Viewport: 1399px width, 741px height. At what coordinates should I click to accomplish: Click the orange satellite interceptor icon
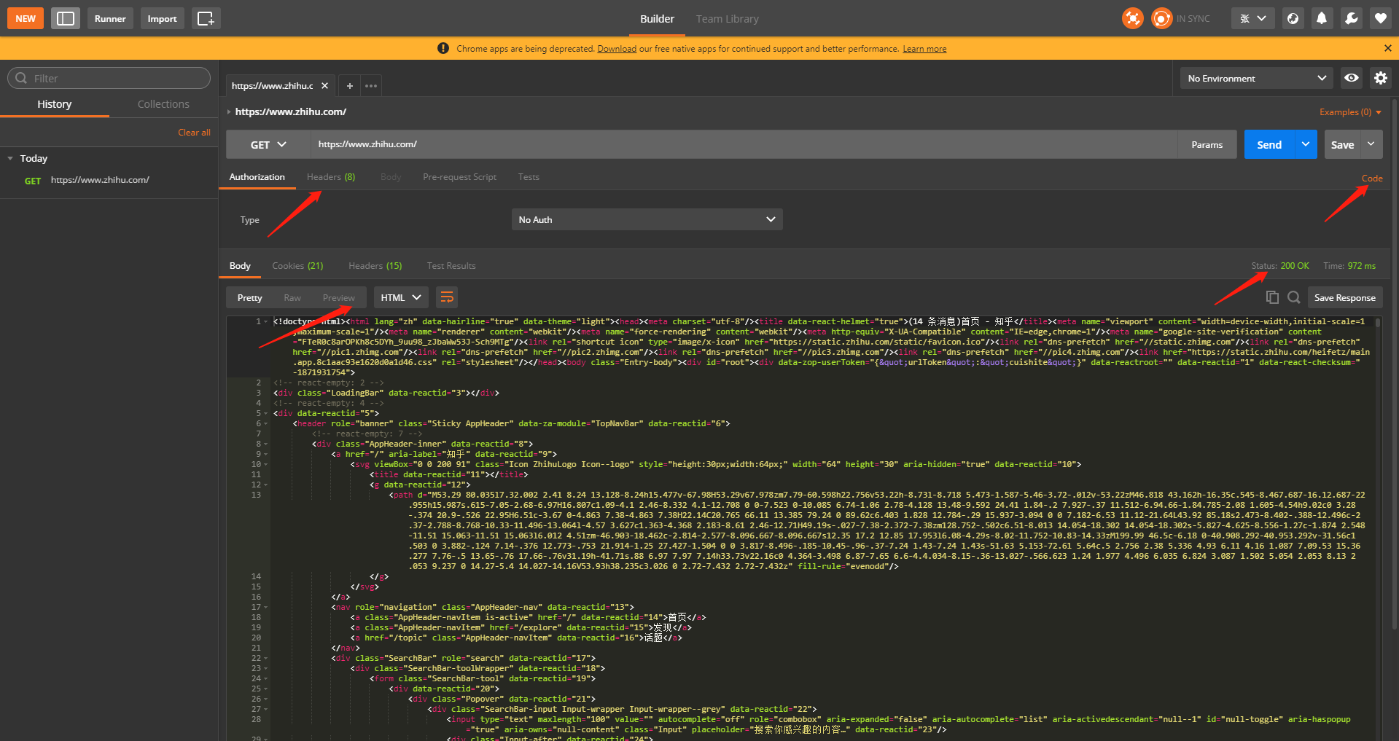pyautogui.click(x=1132, y=18)
